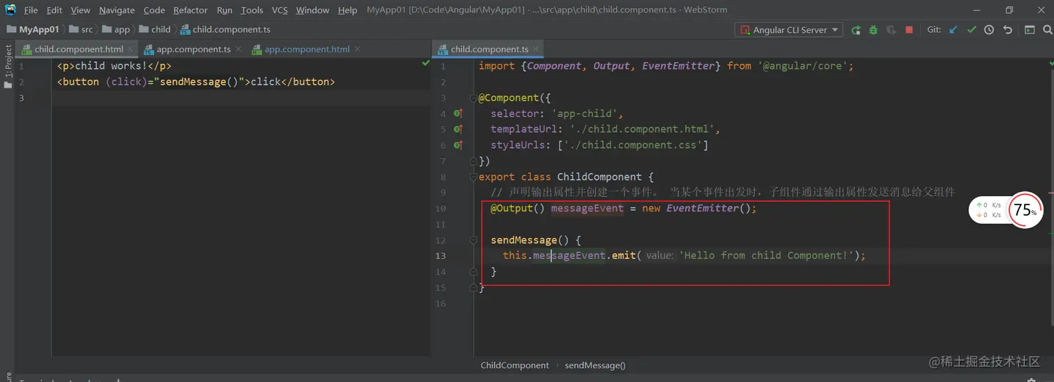This screenshot has width=1054, height=382.
Task: Open the Run menu
Action: click(x=224, y=10)
